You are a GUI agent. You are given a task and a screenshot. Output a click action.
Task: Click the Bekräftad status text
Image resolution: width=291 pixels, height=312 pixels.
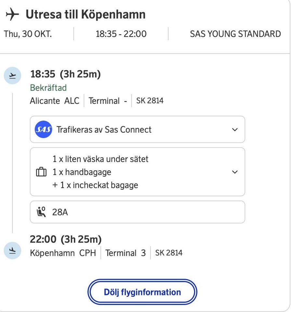[x=48, y=88]
